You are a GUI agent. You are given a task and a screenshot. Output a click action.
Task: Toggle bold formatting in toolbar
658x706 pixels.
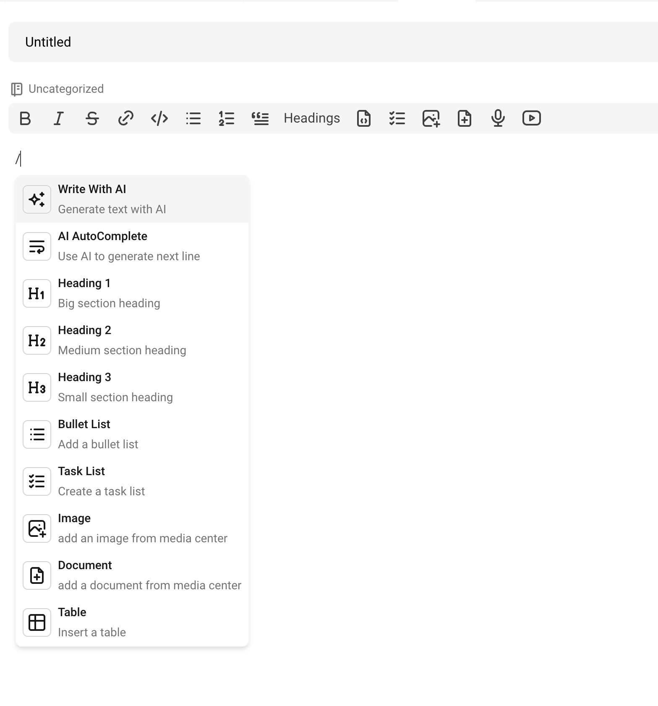[25, 118]
